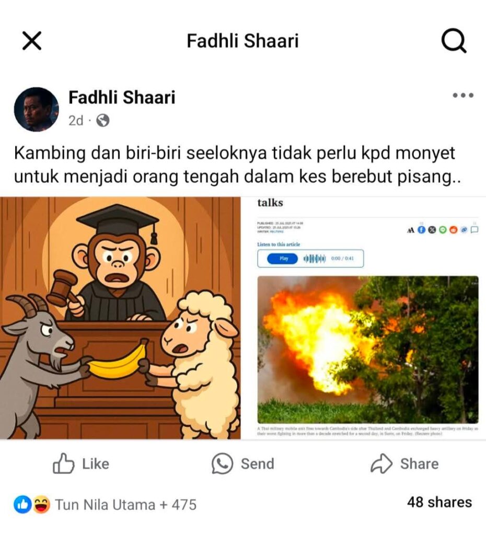The width and height of the screenshot is (486, 535).
Task: Tap the haha reaction emoji
Action: point(42,505)
